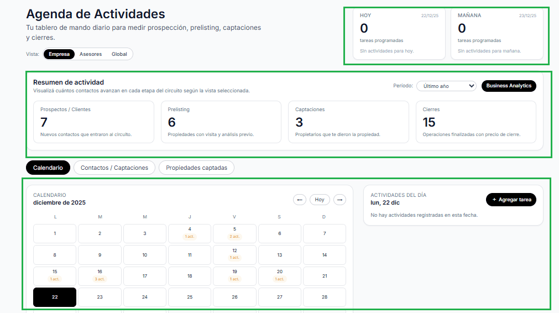Select calendar day 9
This screenshot has height=313, width=559.
tap(100, 255)
